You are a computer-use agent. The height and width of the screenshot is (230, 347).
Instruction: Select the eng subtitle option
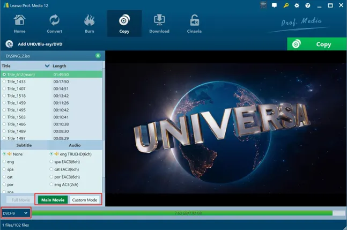click(x=4, y=161)
